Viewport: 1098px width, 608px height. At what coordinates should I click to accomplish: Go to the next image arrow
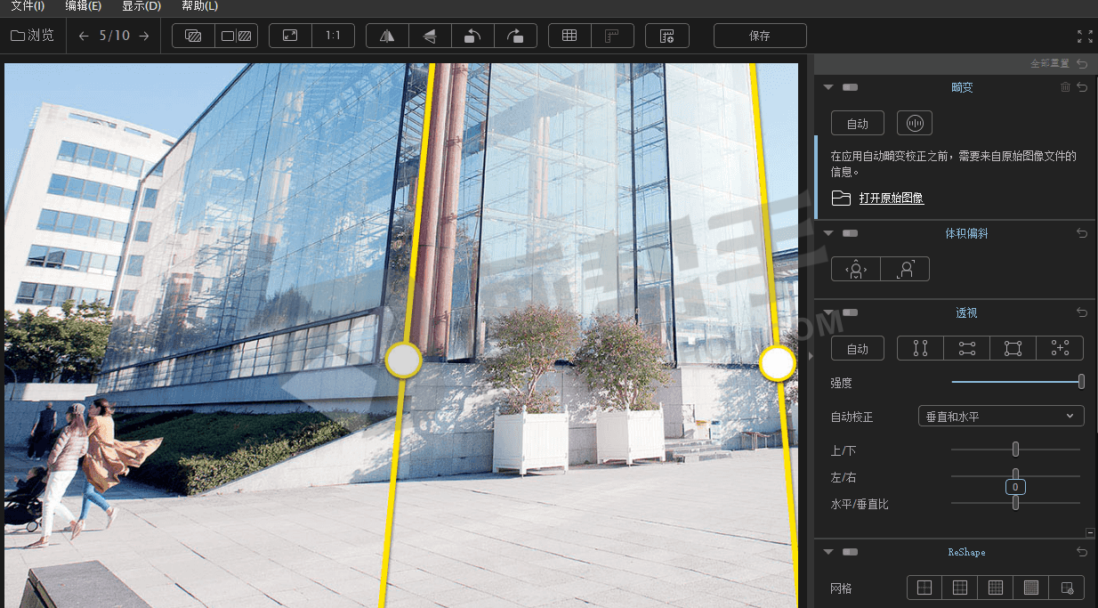click(x=144, y=36)
